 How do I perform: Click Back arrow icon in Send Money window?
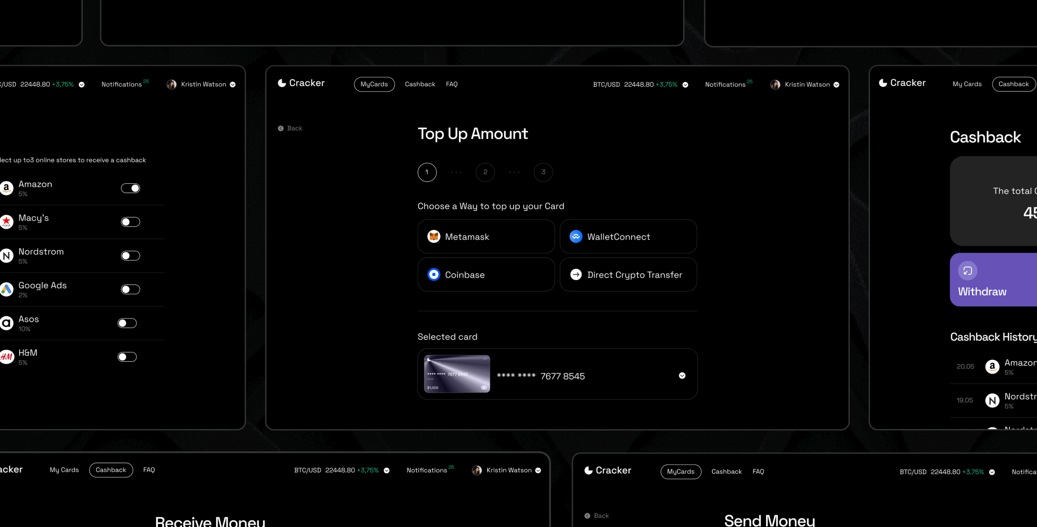click(587, 516)
